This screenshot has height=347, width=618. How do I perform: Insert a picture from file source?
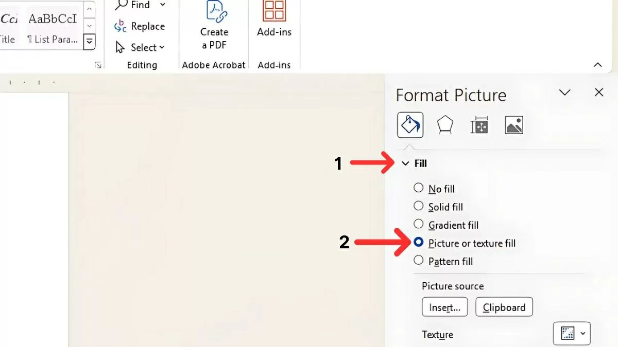[444, 307]
